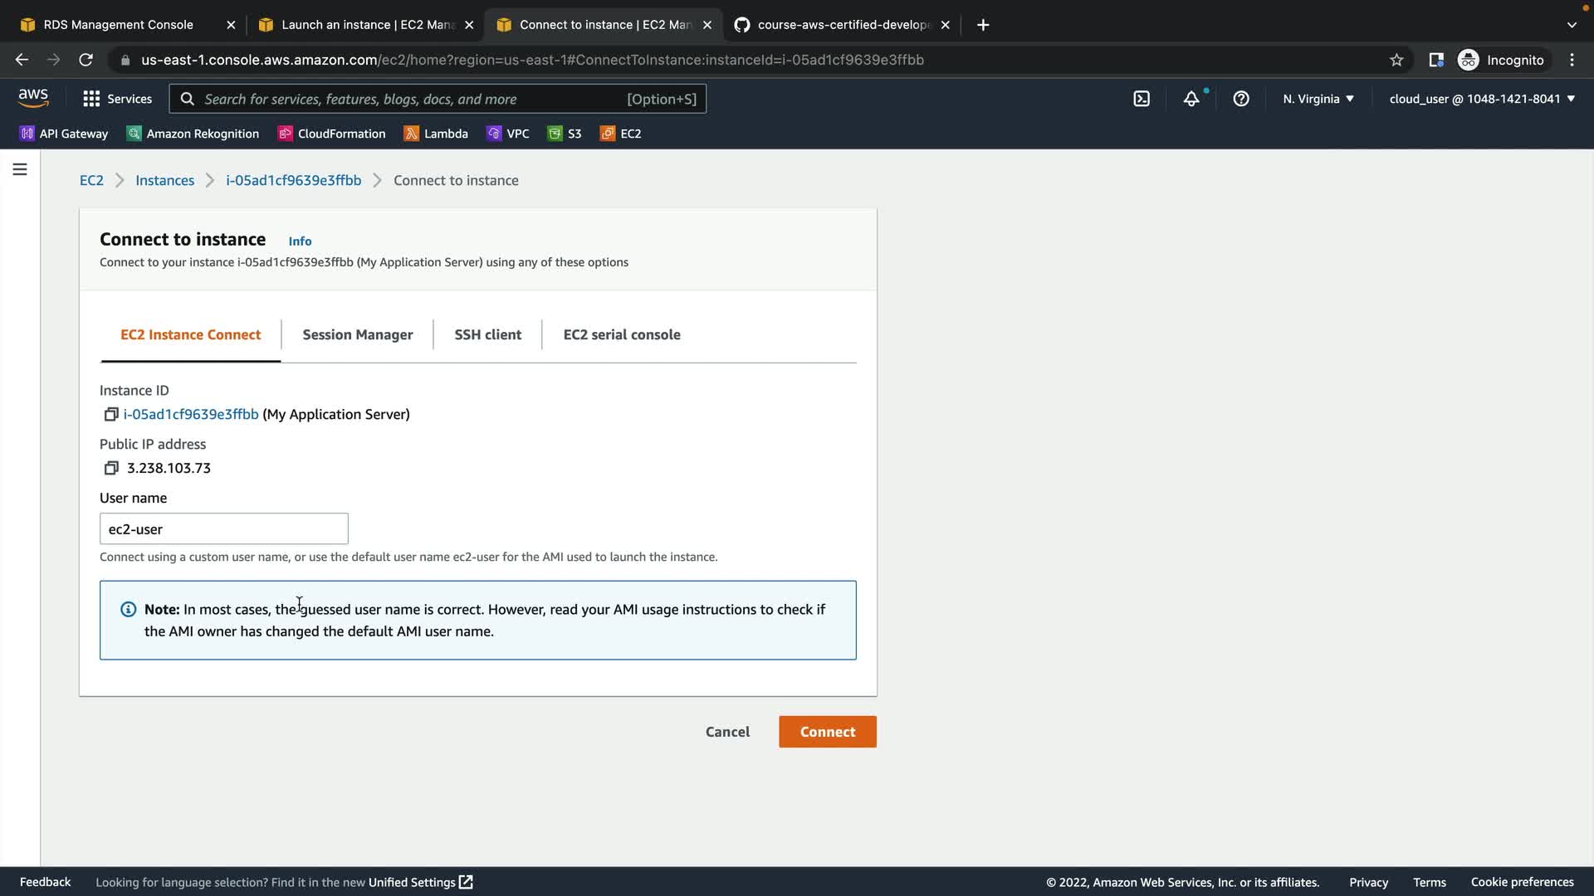Click the AWS logo home icon
This screenshot has height=896, width=1594.
pyautogui.click(x=33, y=98)
